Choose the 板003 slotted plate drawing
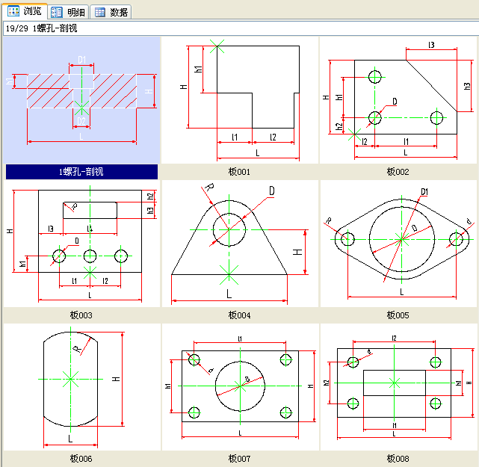This screenshot has height=467, width=479. 81,243
